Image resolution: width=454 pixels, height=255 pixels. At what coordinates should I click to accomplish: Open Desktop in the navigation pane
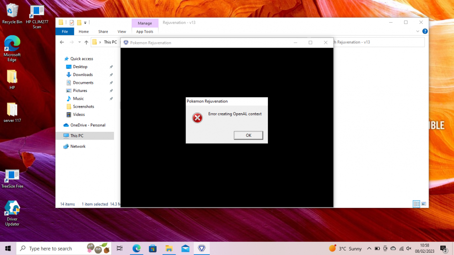click(80, 67)
